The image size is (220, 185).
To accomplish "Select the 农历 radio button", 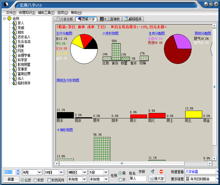I will [x=35, y=180].
